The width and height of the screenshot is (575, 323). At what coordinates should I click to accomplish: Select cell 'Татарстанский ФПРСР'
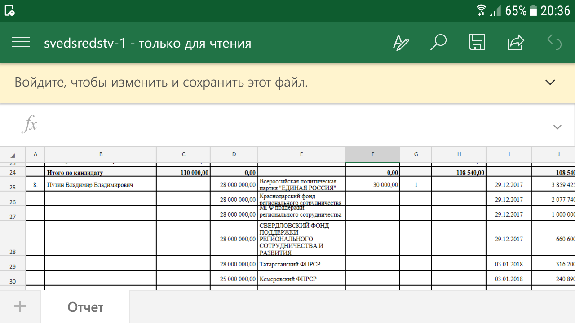301,263
